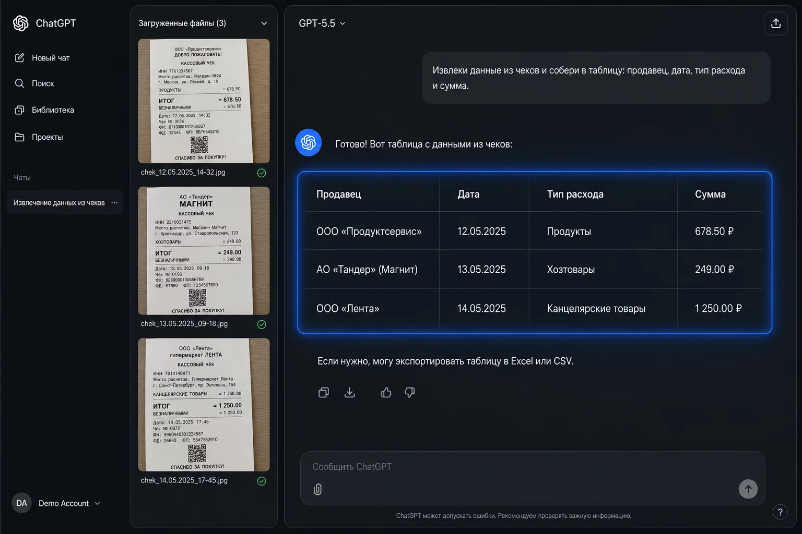Click the Тип расхода column header
The height and width of the screenshot is (534, 802).
pyautogui.click(x=575, y=194)
